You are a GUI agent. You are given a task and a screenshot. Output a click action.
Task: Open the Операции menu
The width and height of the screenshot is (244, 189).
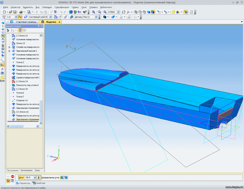tap(47, 7)
